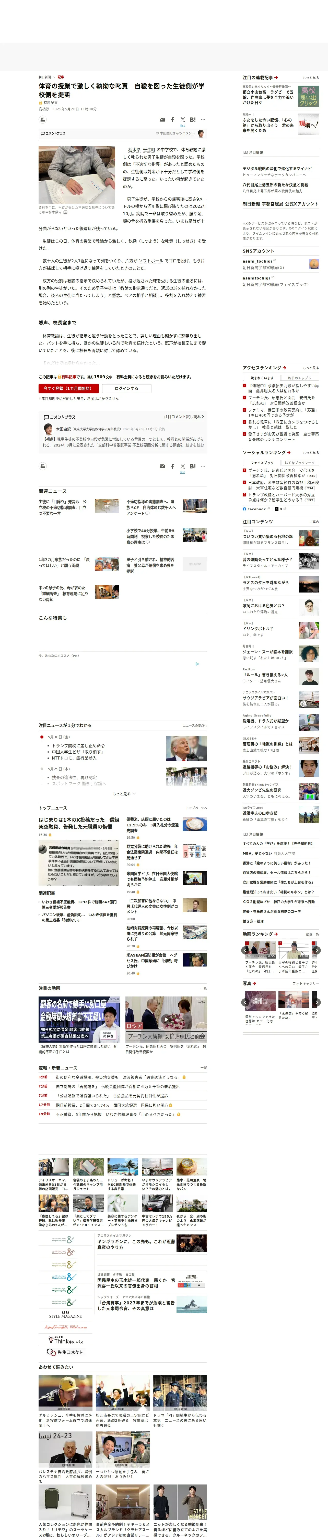Switch to 昨日のトップ5 ranking tab
The height and width of the screenshot is (1537, 328).
tap(299, 378)
